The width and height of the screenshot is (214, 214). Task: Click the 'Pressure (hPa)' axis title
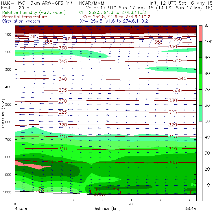pyautogui.click(x=3, y=113)
